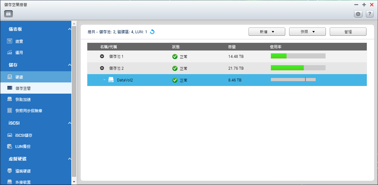Image resolution: width=378 pixels, height=185 pixels.
Task: Click the 儲存池 2 usage bar
Action: coord(298,68)
